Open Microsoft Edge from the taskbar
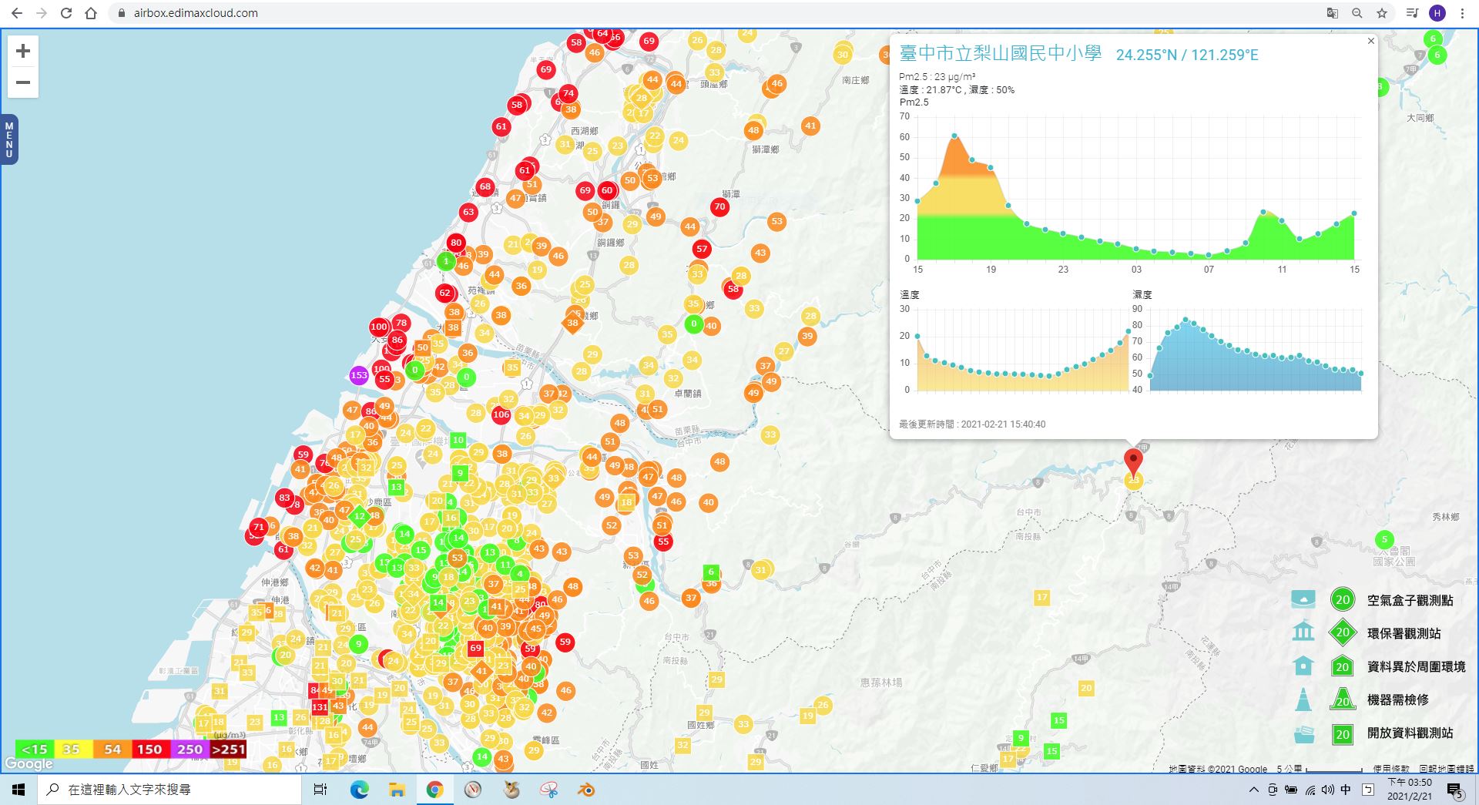The width and height of the screenshot is (1479, 805). pyautogui.click(x=359, y=790)
